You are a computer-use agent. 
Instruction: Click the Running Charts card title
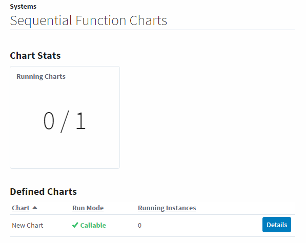(41, 77)
